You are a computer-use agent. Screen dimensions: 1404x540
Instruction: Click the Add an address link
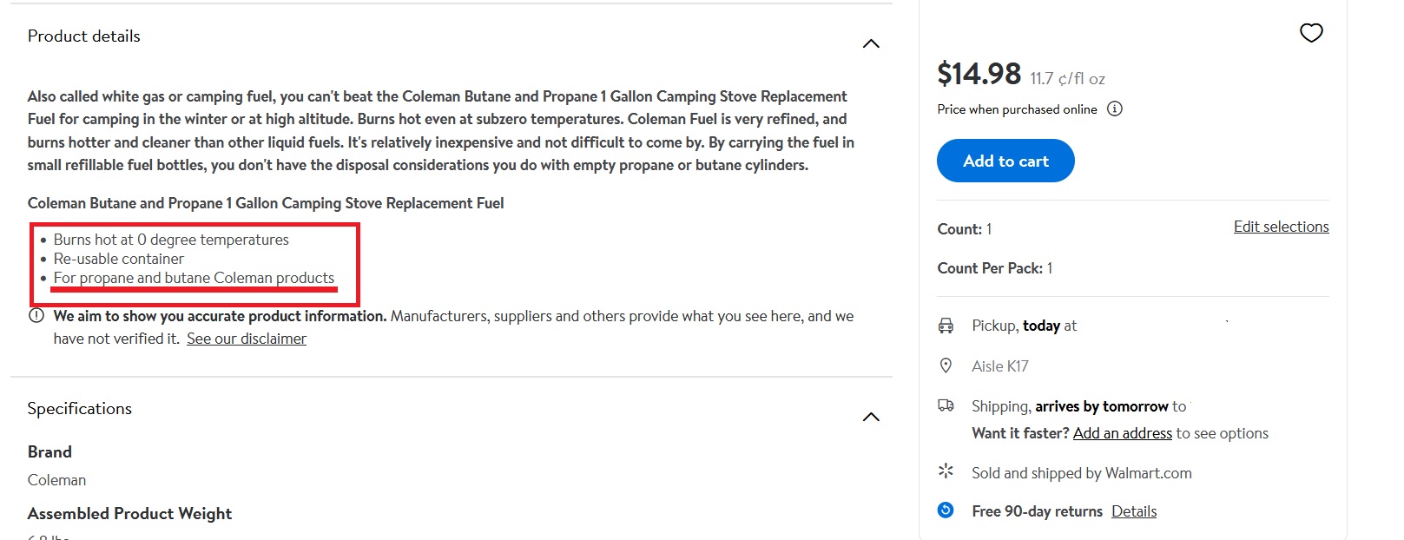(x=1122, y=433)
